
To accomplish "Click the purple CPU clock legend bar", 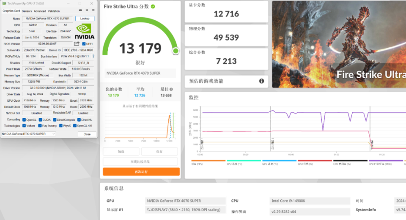I will pos(386,161).
